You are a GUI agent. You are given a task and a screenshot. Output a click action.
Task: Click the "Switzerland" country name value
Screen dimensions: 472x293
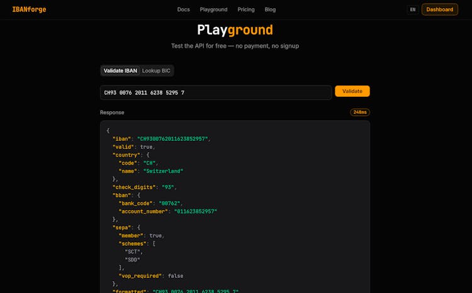(x=163, y=171)
